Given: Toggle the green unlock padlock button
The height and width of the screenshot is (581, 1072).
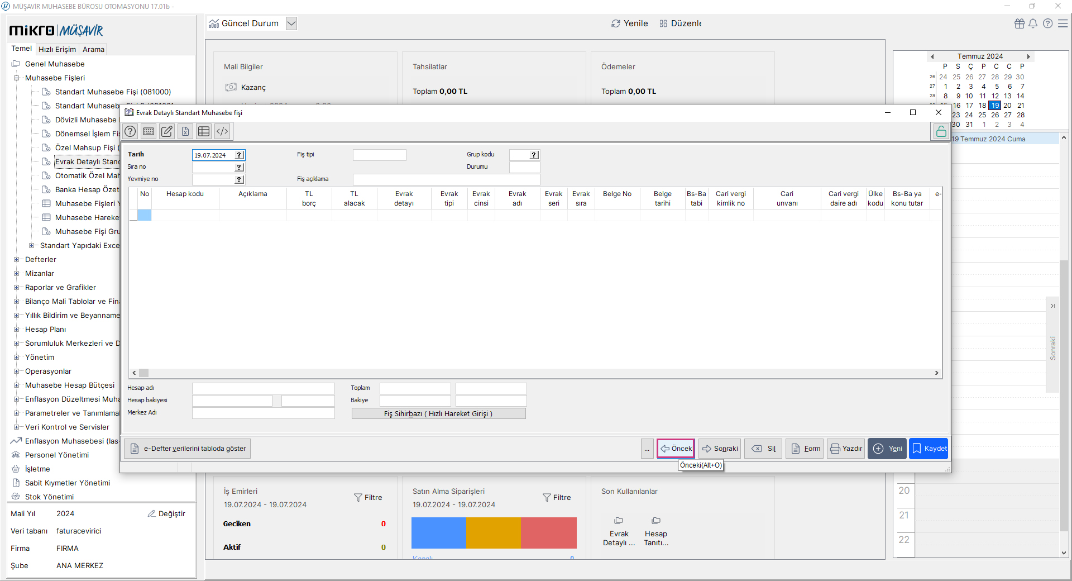Looking at the screenshot, I should 941,131.
